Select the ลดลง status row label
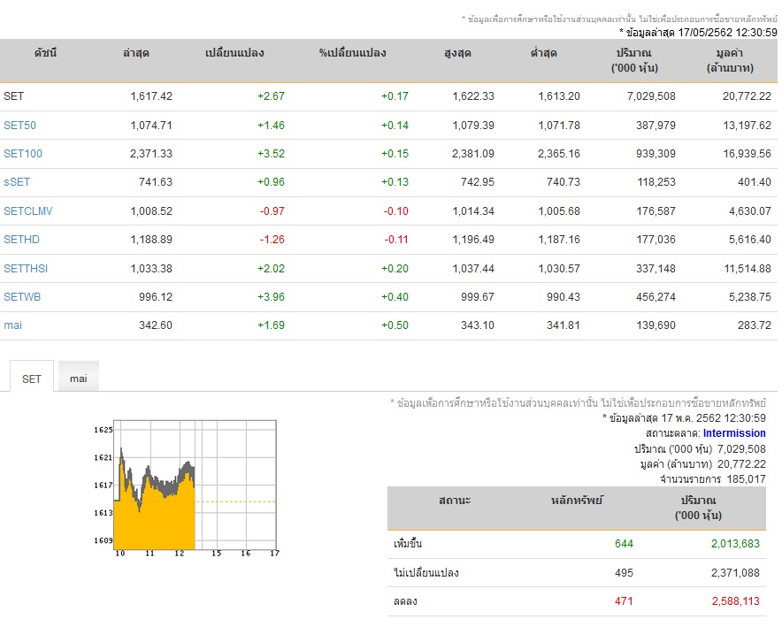The height and width of the screenshot is (627, 782). coord(405,601)
